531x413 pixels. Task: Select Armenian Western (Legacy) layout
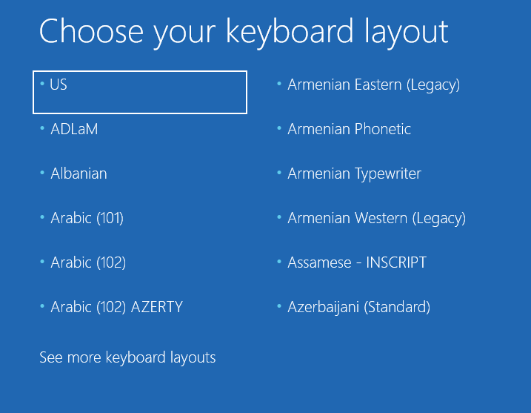376,218
